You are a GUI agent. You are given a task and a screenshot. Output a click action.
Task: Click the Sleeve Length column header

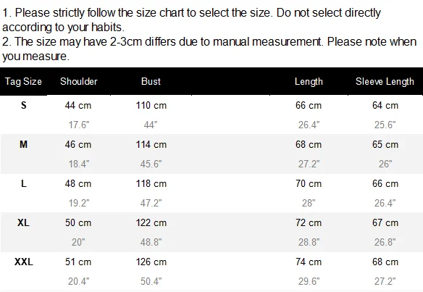click(385, 81)
